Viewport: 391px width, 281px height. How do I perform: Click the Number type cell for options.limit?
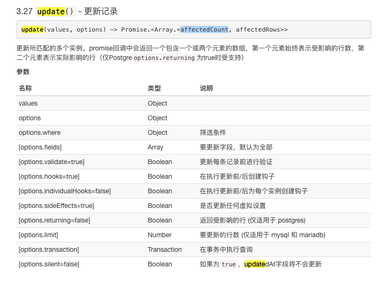point(159,235)
